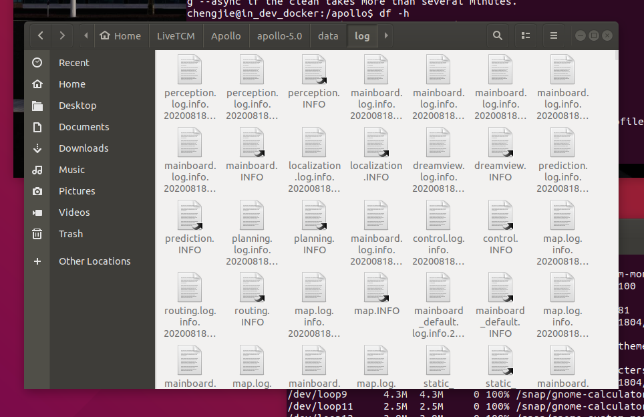Navigate to the apollo-5.0 breadcrumb

point(279,35)
